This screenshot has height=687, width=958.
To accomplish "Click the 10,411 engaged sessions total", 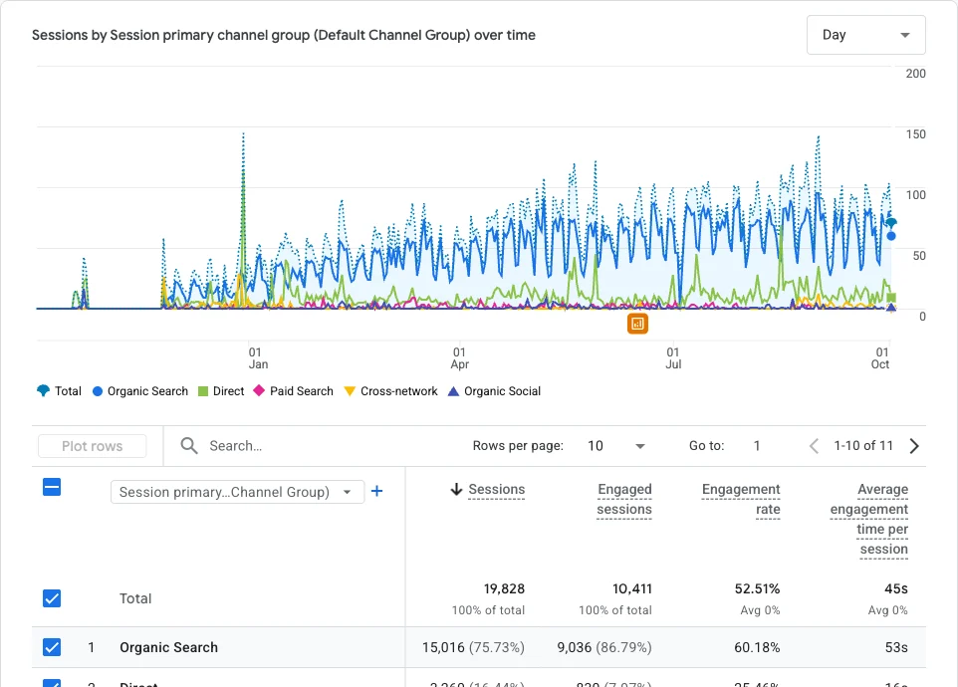I will pyautogui.click(x=632, y=588).
